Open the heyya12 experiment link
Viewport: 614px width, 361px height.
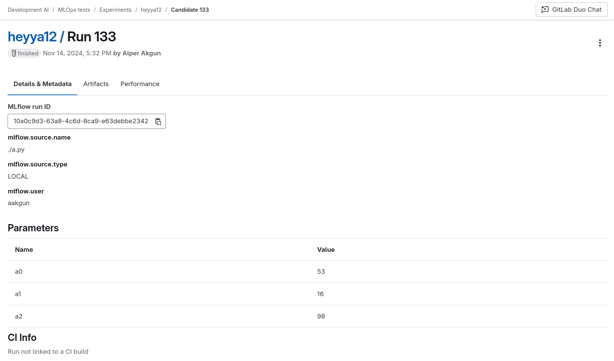(x=32, y=37)
